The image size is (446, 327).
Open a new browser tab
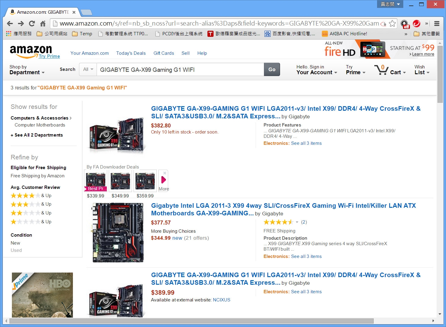point(86,12)
